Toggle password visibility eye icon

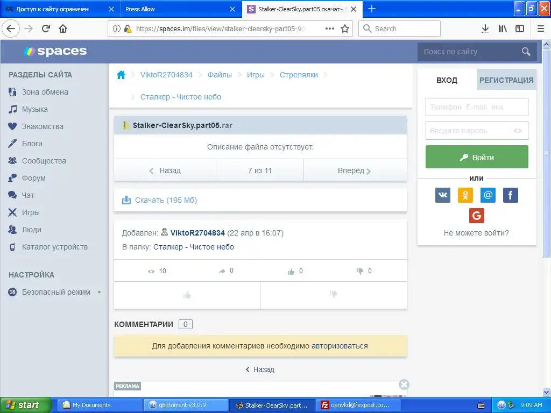(518, 131)
